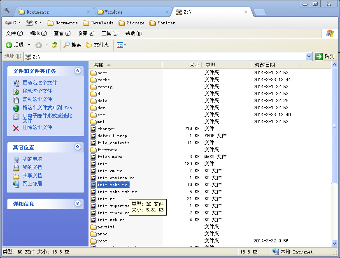Close the Z:\ tab
Image resolution: width=340 pixels, height=258 pixels.
245,12
